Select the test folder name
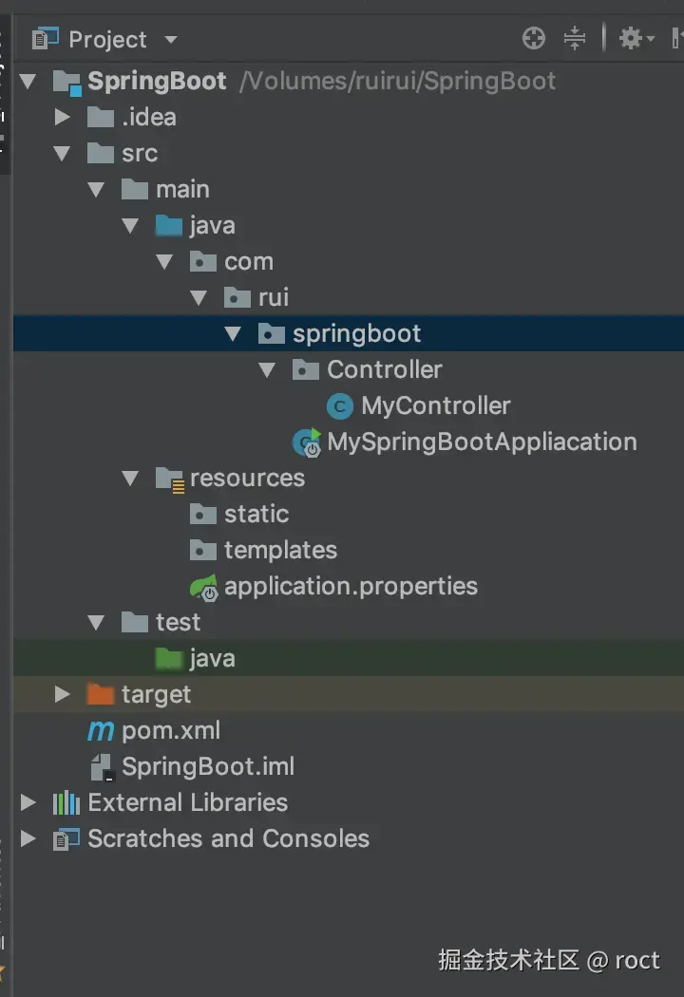 point(179,622)
